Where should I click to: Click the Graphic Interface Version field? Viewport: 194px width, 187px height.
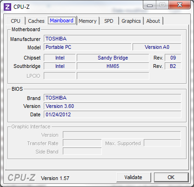pyautogui.click(x=122, y=135)
